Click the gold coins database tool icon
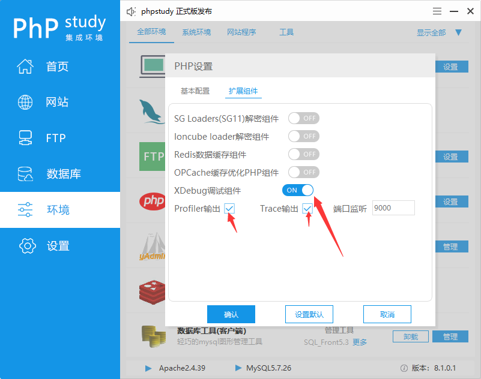This screenshot has height=379, width=481. 153,336
